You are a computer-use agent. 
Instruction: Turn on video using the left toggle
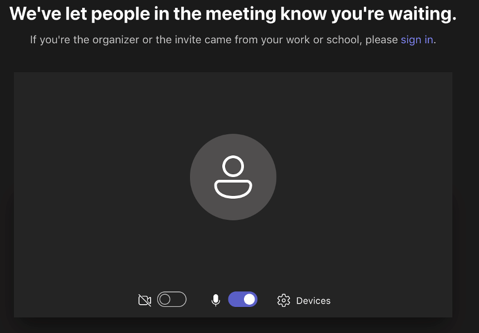click(172, 300)
